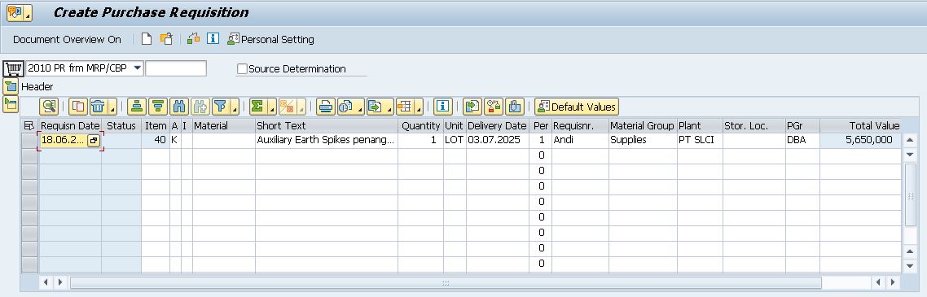Open the layout dropdown arrow
Viewport: 927px width, 297px height.
[x=419, y=107]
